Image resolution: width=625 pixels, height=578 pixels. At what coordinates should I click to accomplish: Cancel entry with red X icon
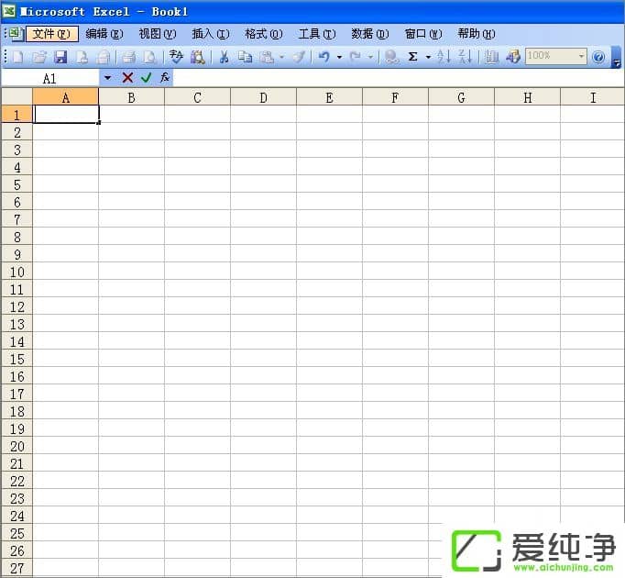tap(127, 77)
